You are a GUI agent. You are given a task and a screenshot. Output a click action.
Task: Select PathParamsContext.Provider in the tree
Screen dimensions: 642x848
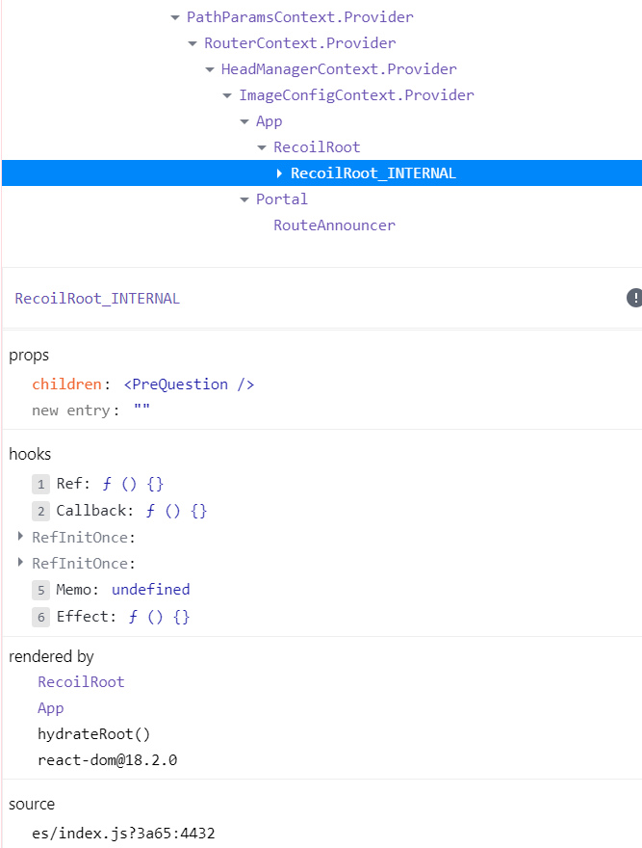point(300,17)
